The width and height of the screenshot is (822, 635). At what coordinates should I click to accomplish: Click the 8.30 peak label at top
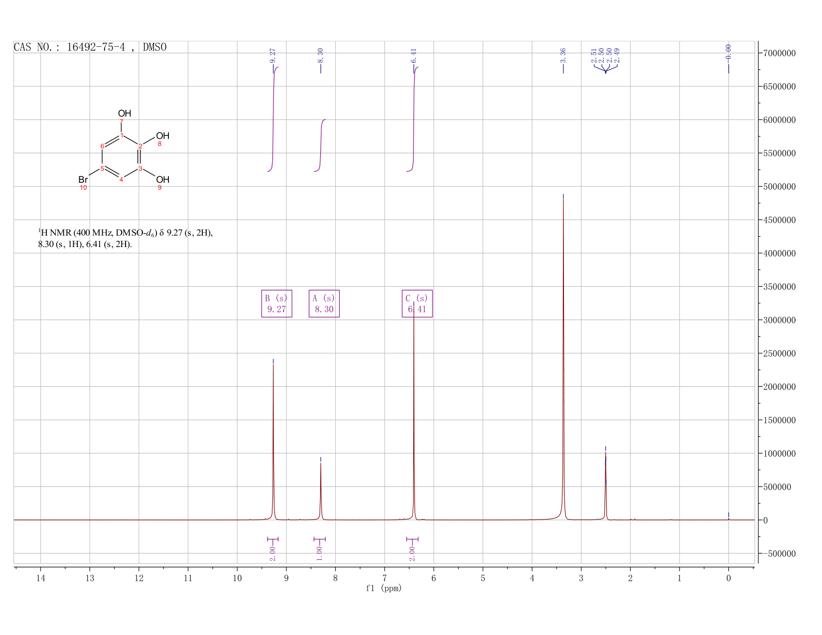320,55
